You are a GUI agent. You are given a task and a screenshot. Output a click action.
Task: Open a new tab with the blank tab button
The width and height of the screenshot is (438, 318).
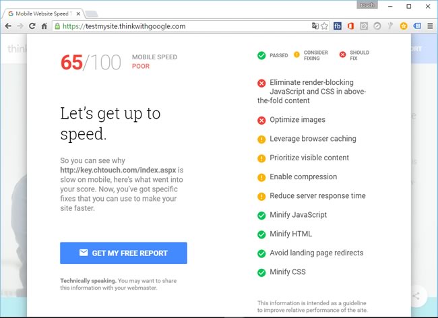(91, 14)
